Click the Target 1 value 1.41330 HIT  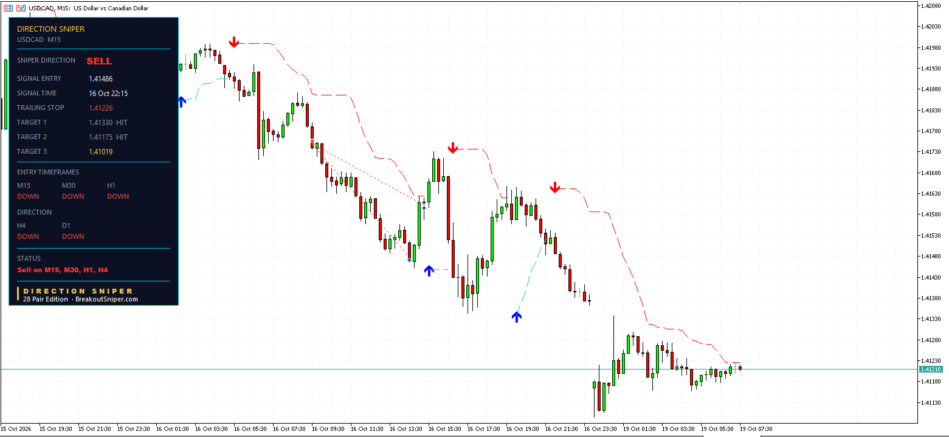click(108, 122)
